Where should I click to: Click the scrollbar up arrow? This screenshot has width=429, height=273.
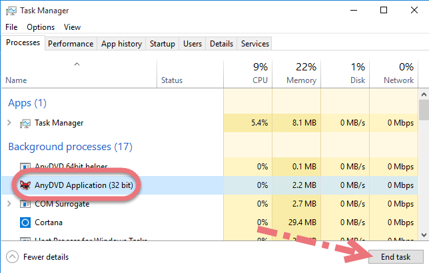pyautogui.click(x=424, y=94)
